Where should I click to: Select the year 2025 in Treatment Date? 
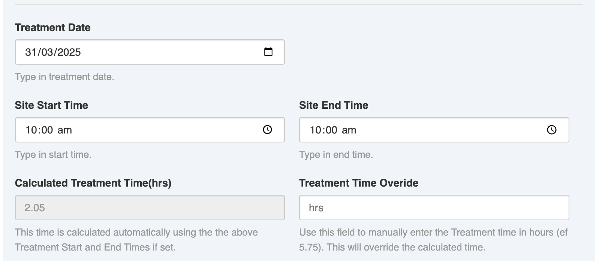click(x=69, y=52)
